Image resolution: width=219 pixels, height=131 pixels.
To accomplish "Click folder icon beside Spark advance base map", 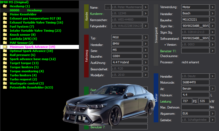I will coord(5,59).
